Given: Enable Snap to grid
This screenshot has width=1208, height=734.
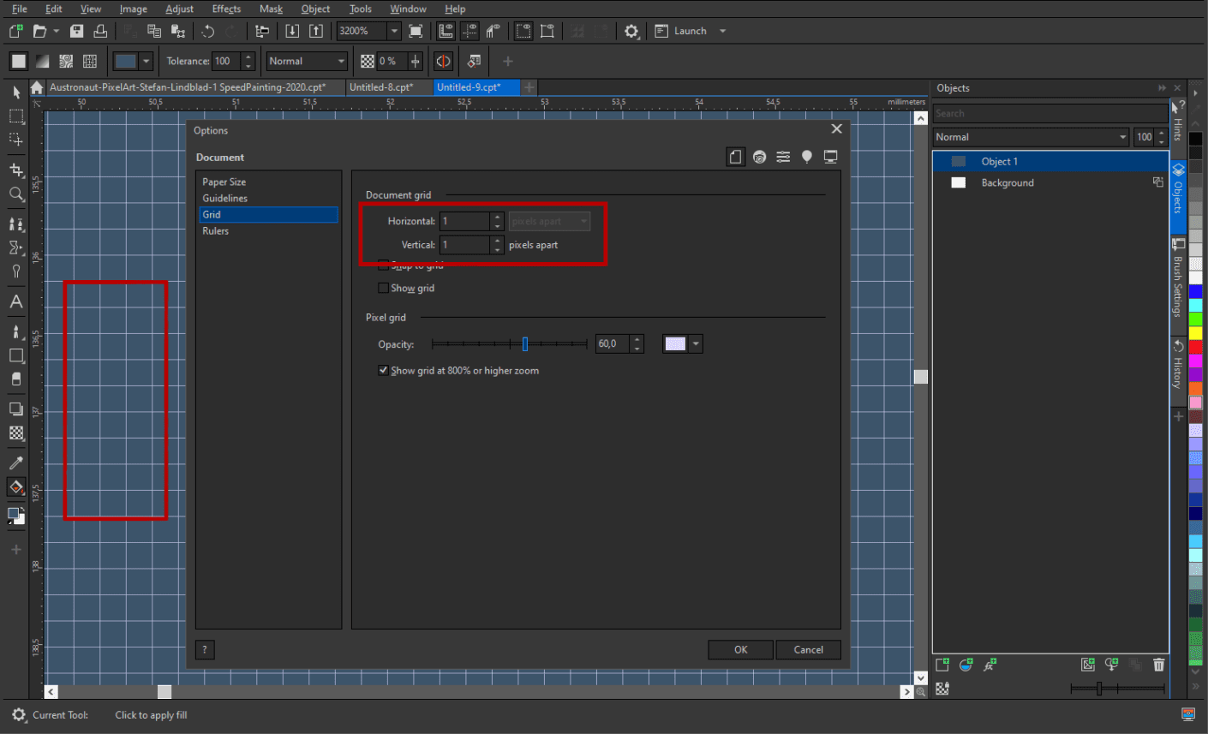Looking at the screenshot, I should (384, 265).
